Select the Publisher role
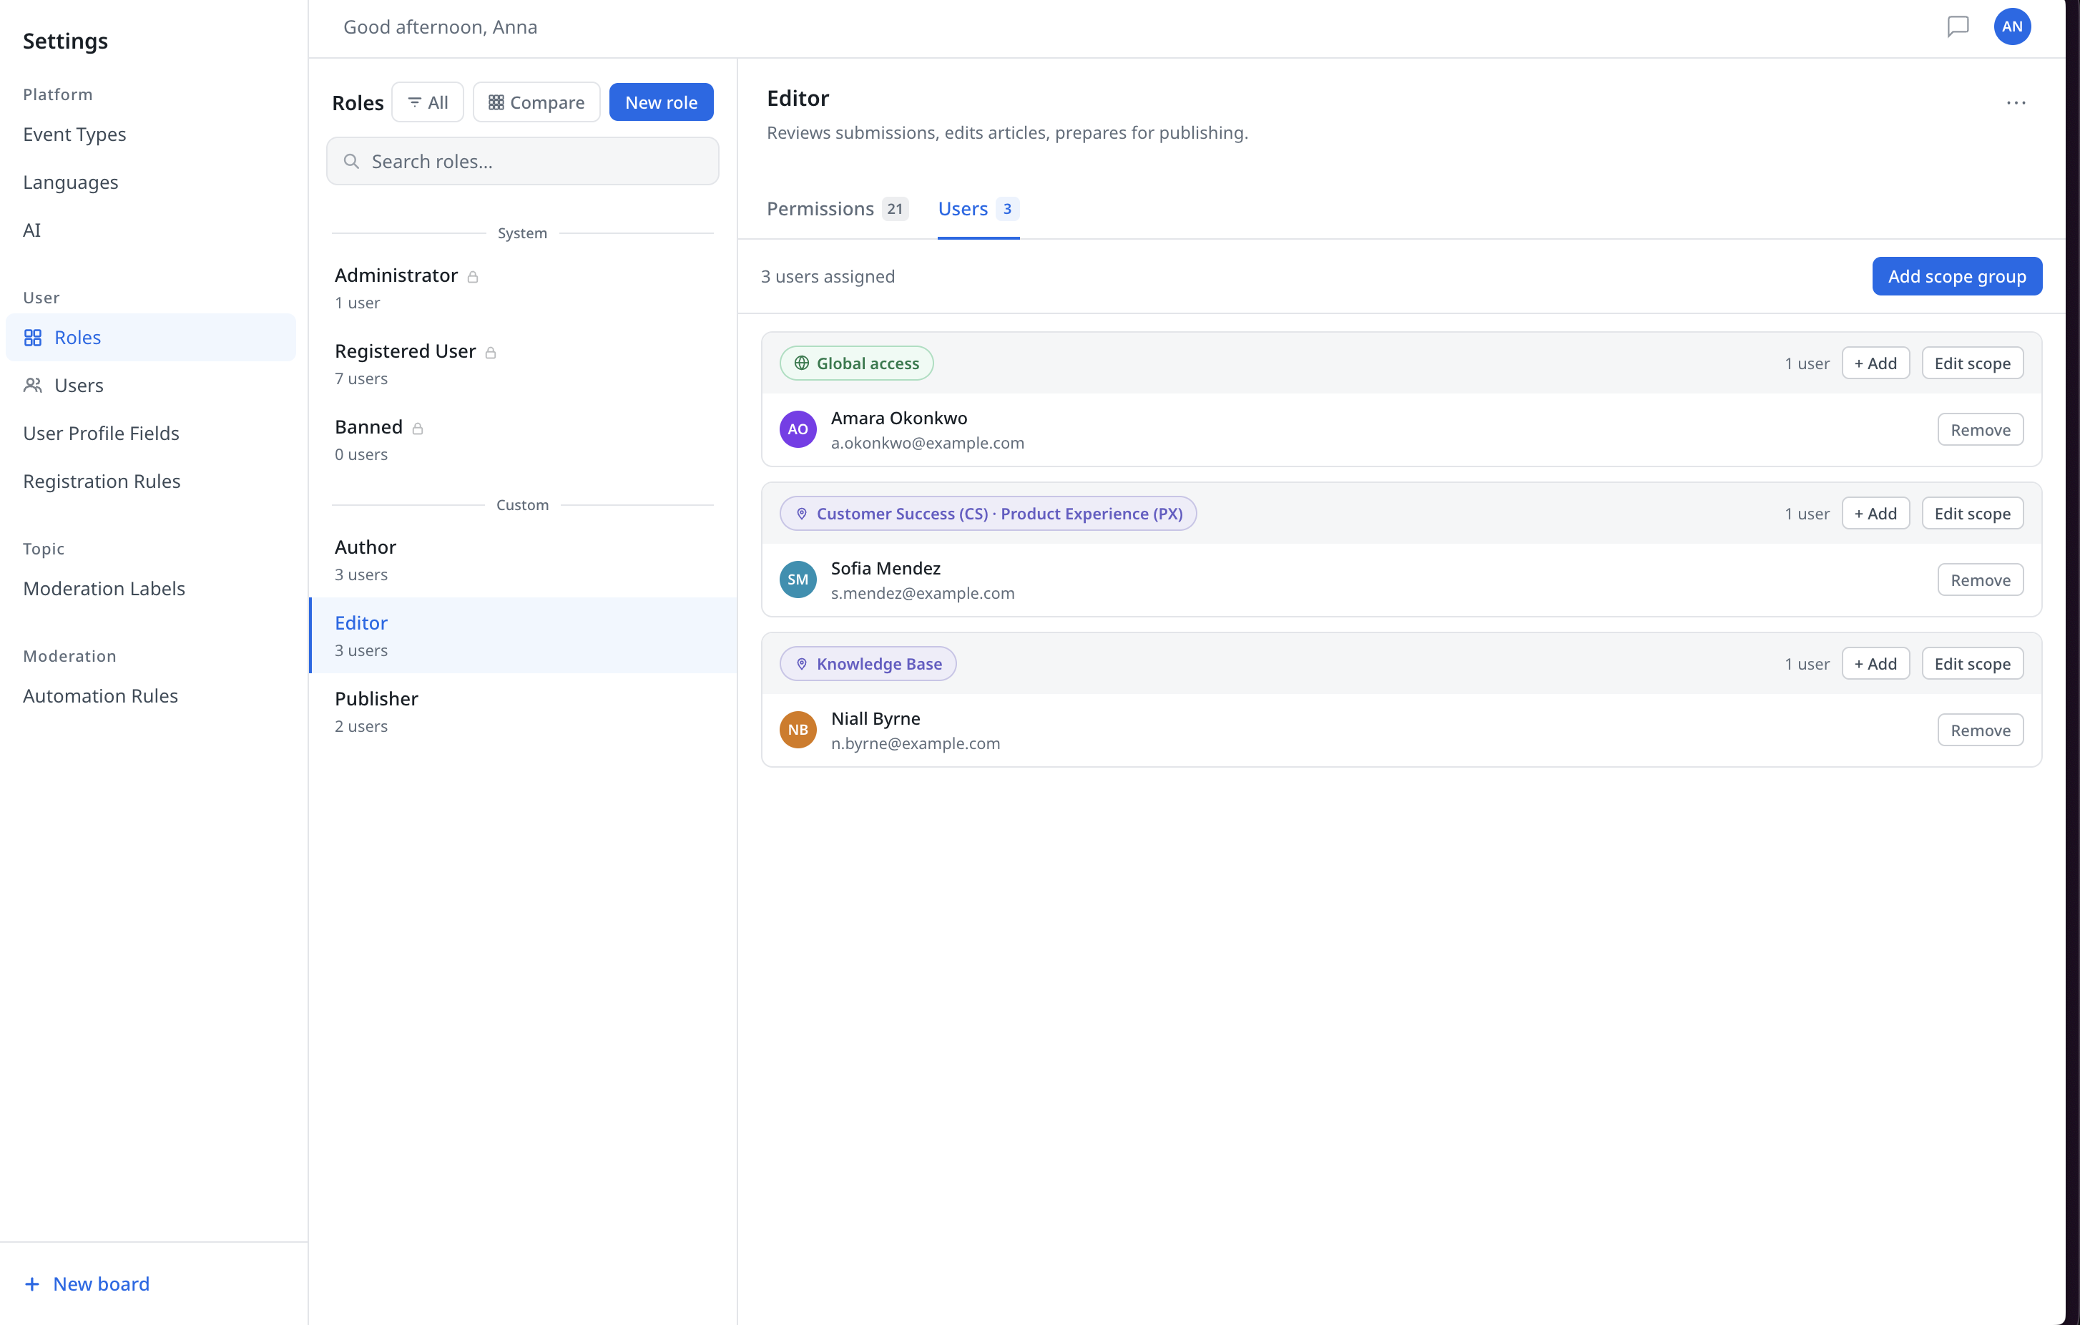This screenshot has width=2080, height=1325. [523, 712]
